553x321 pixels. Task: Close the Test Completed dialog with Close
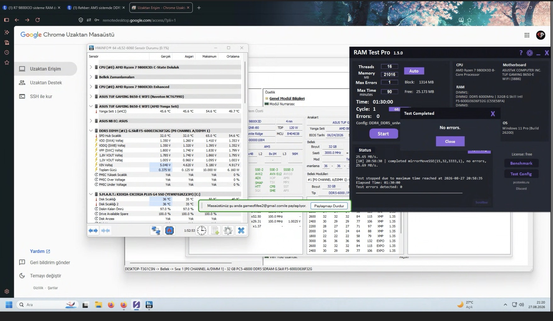pyautogui.click(x=450, y=141)
